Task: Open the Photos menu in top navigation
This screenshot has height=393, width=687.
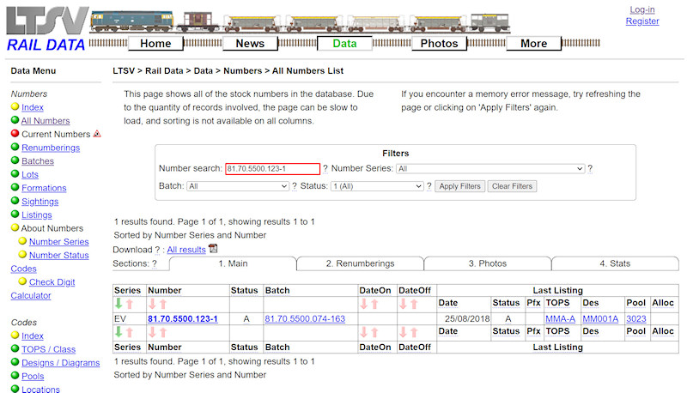Action: (439, 44)
